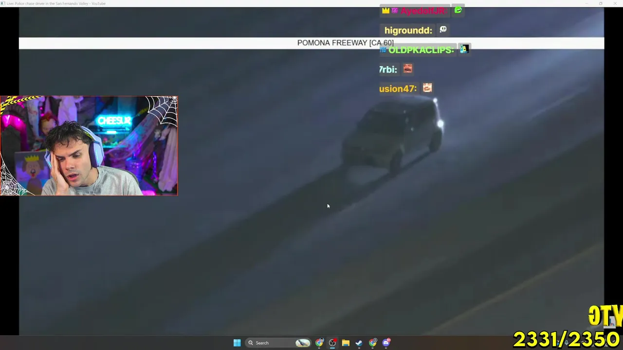Click the 2331/2350 counter text
Screen dimensions: 623x350
coord(567,339)
